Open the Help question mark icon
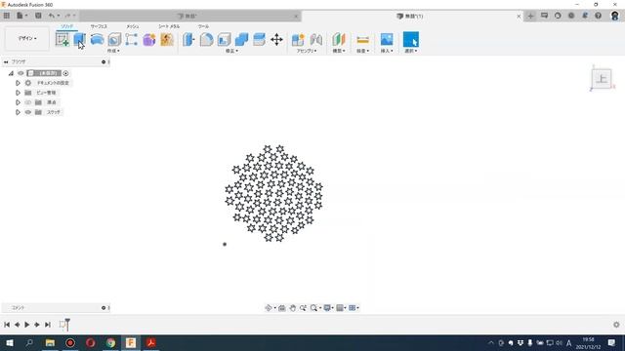The image size is (625, 351). coord(598,16)
